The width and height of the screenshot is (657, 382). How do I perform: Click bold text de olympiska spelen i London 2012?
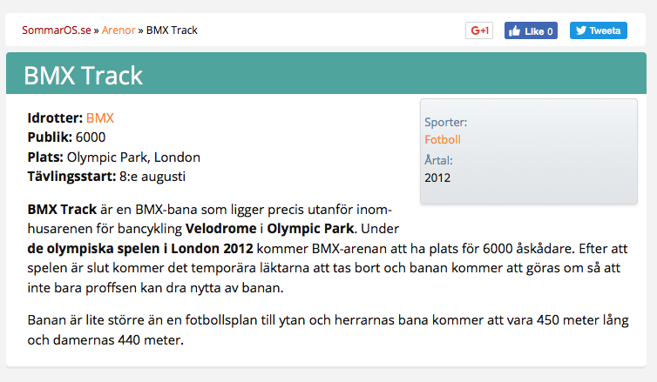(x=140, y=249)
